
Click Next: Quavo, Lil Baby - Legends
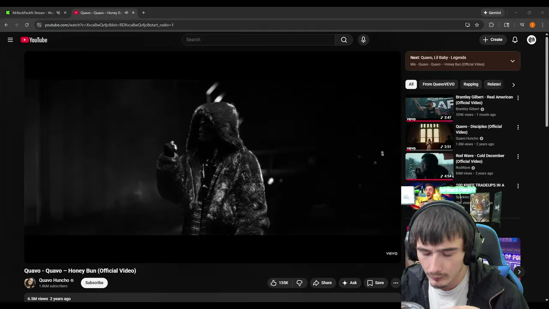click(438, 58)
